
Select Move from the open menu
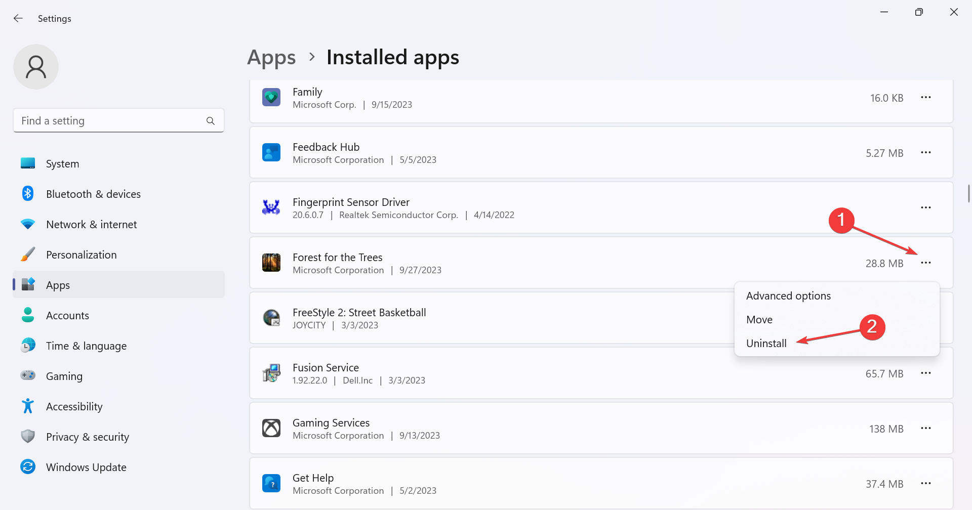tap(759, 319)
